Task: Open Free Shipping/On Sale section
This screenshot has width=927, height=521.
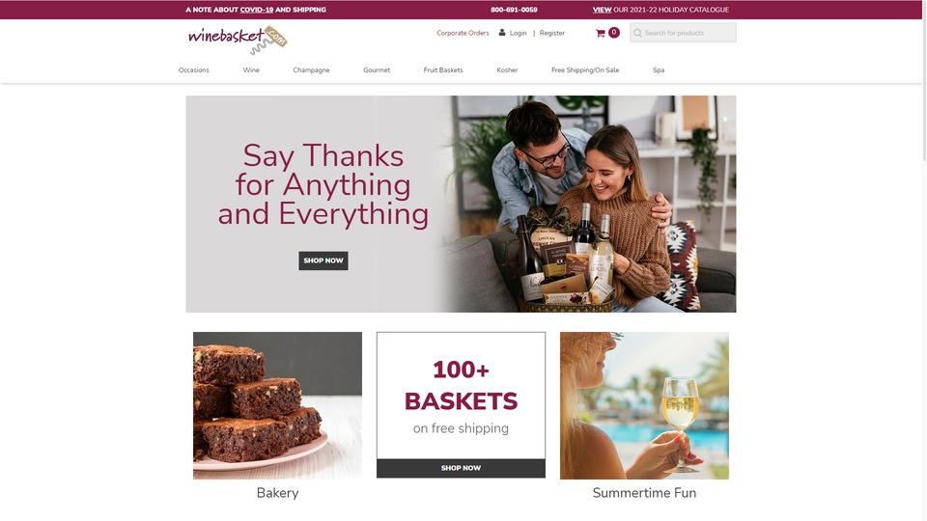Action: [585, 69]
